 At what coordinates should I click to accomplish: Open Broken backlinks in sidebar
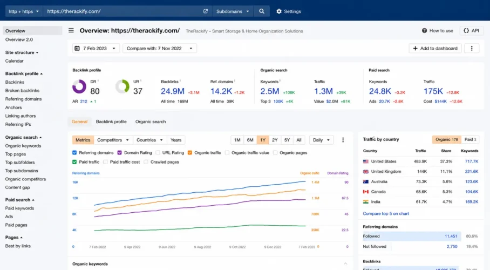(x=22, y=90)
